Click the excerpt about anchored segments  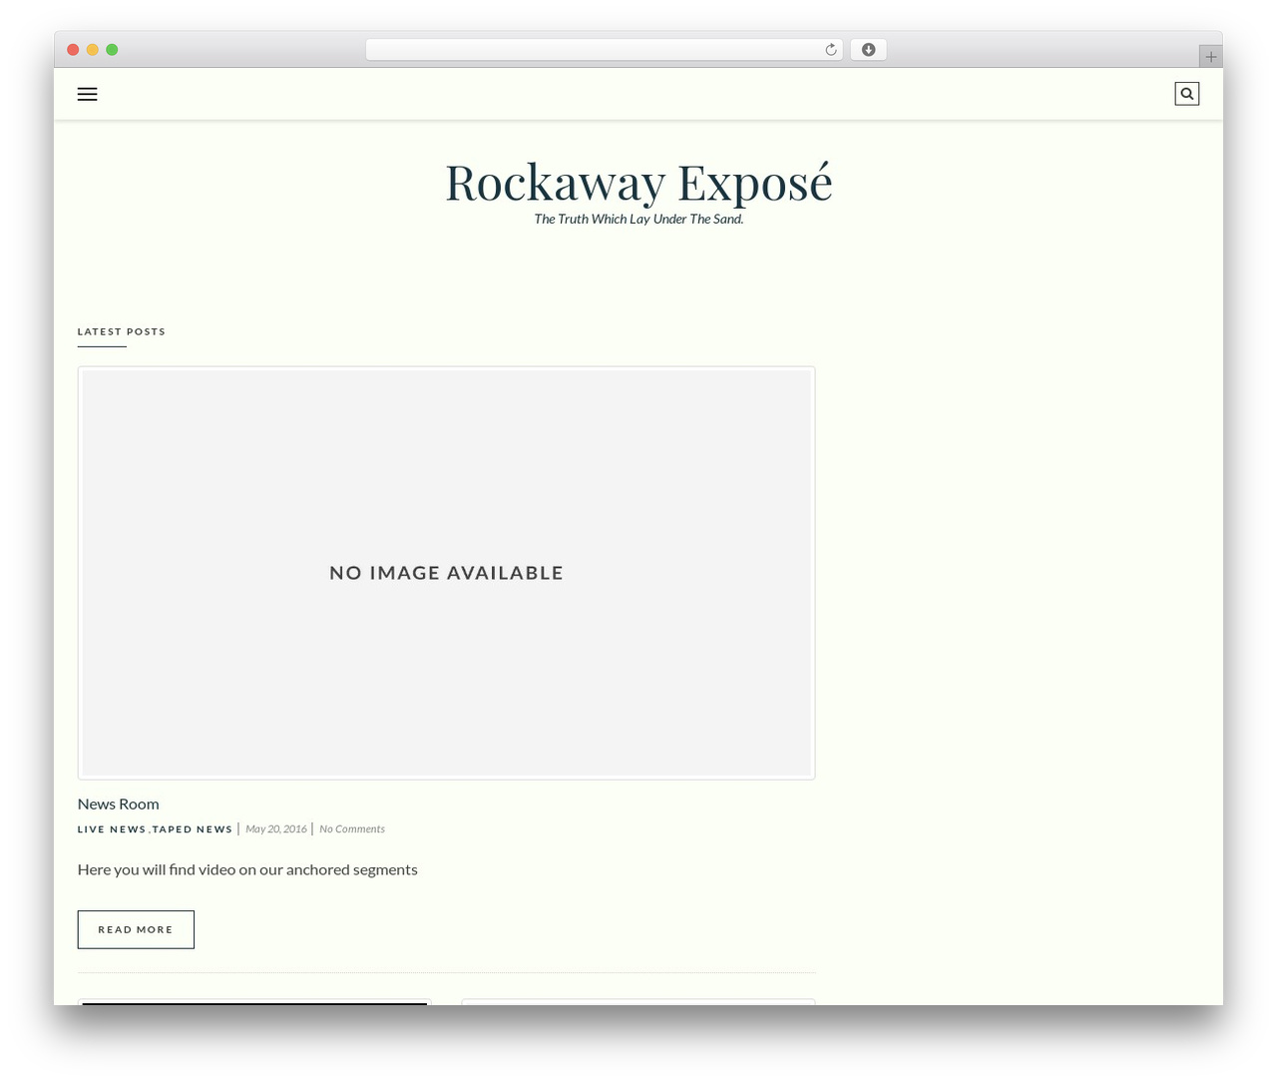(247, 869)
